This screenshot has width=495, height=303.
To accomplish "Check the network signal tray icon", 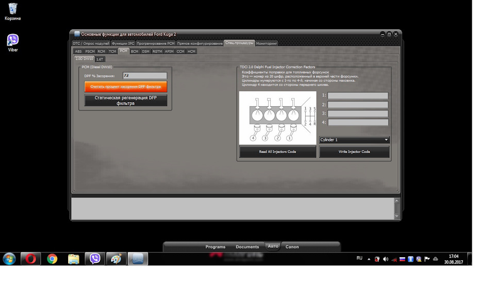I will [394, 259].
